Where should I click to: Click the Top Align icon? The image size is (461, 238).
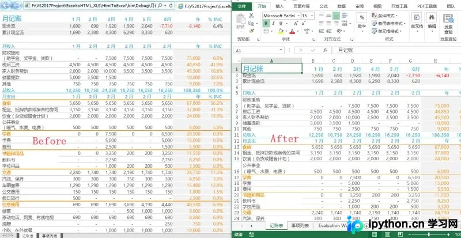pos(321,16)
